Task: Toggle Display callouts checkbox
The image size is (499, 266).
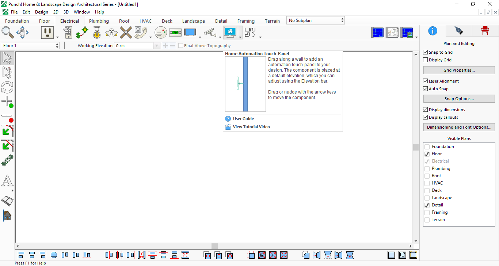Action: coord(425,117)
